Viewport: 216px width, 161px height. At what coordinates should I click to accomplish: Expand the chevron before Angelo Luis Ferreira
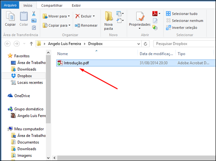pos(44,44)
